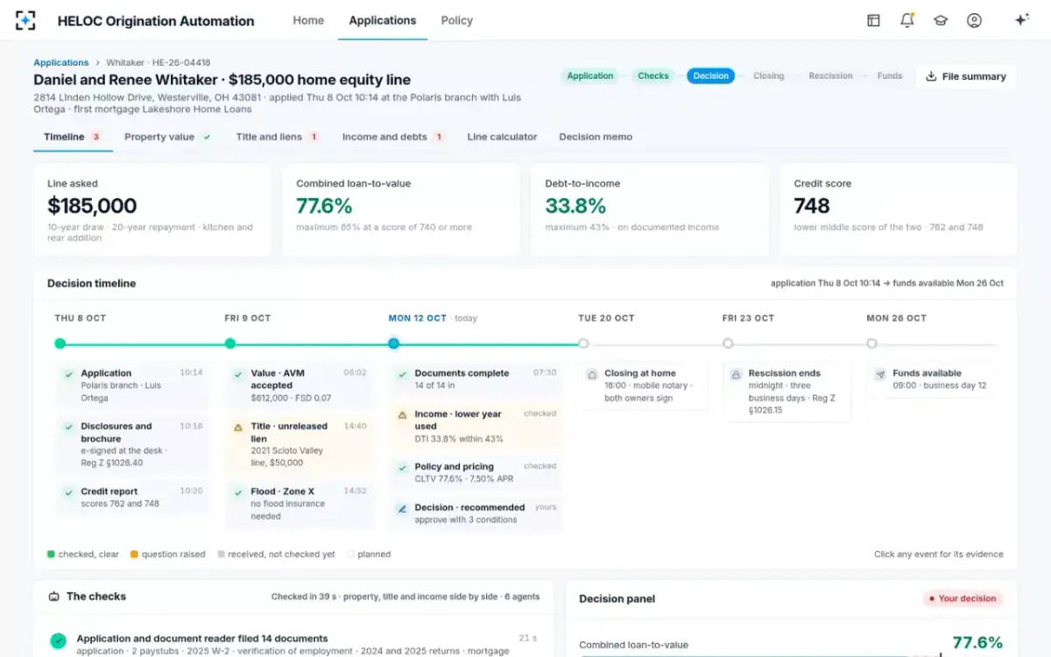The image size is (1051, 657).
Task: Click the sparkle assistant icon
Action: (x=1021, y=20)
